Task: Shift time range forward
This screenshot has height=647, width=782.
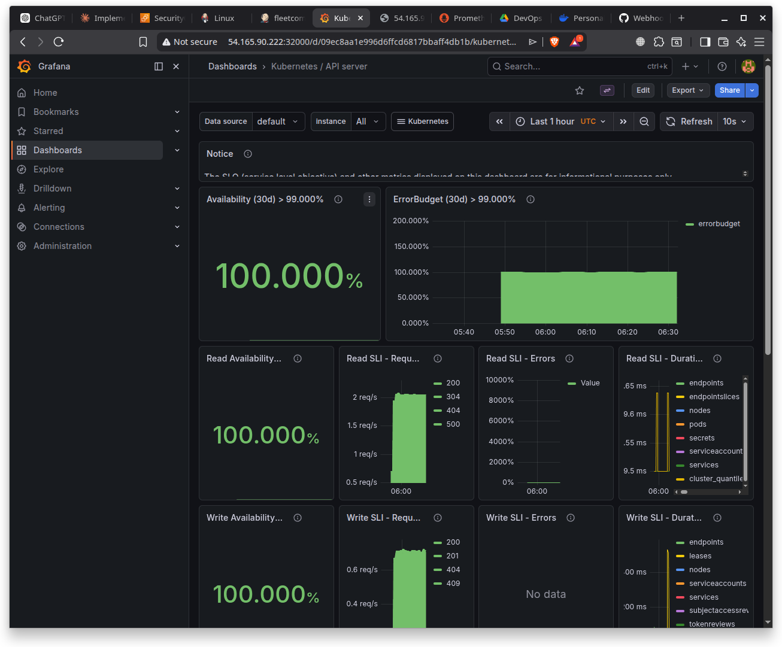Action: 623,121
